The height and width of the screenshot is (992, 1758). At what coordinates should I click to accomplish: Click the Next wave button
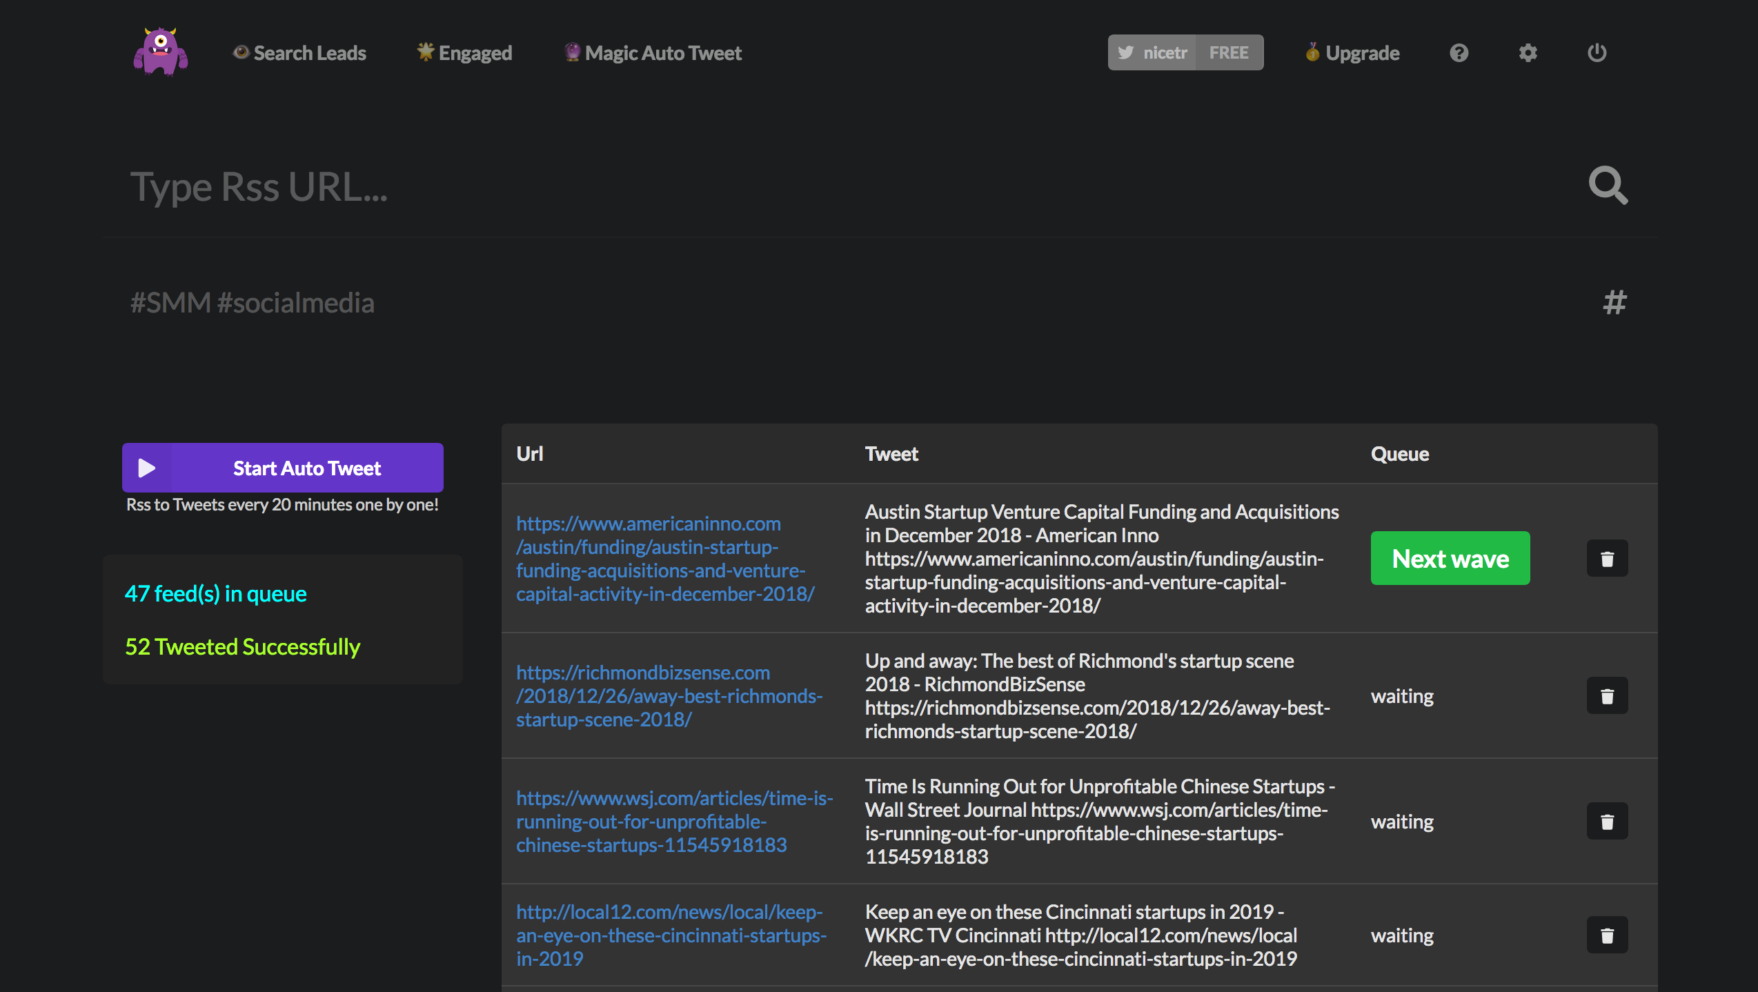[1450, 558]
